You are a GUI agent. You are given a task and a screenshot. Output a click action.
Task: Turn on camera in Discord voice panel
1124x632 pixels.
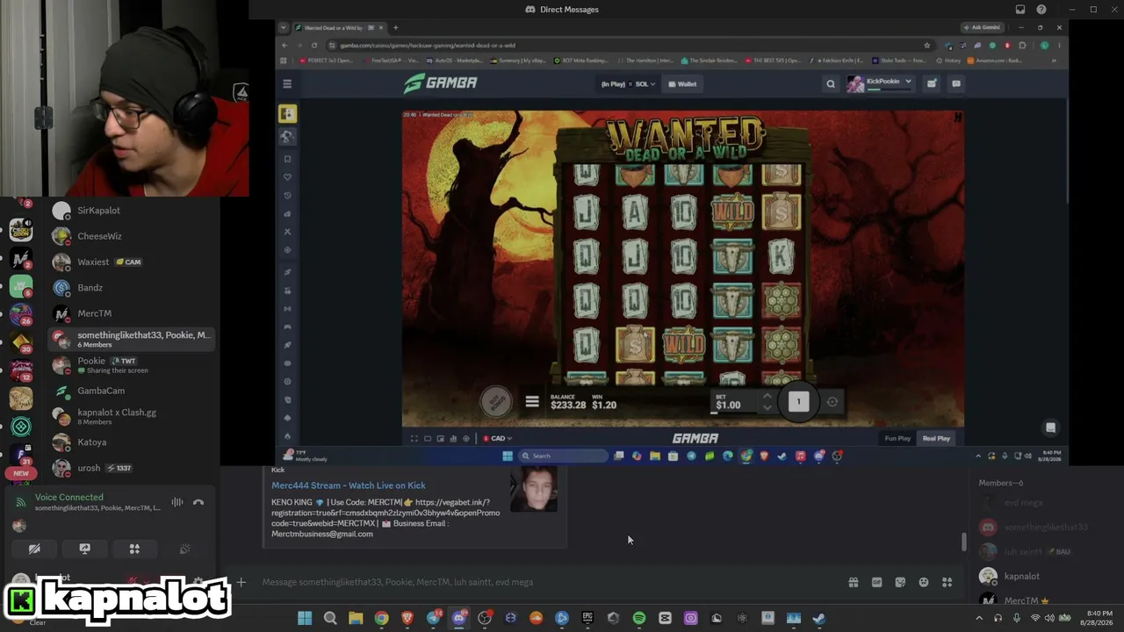click(x=34, y=549)
